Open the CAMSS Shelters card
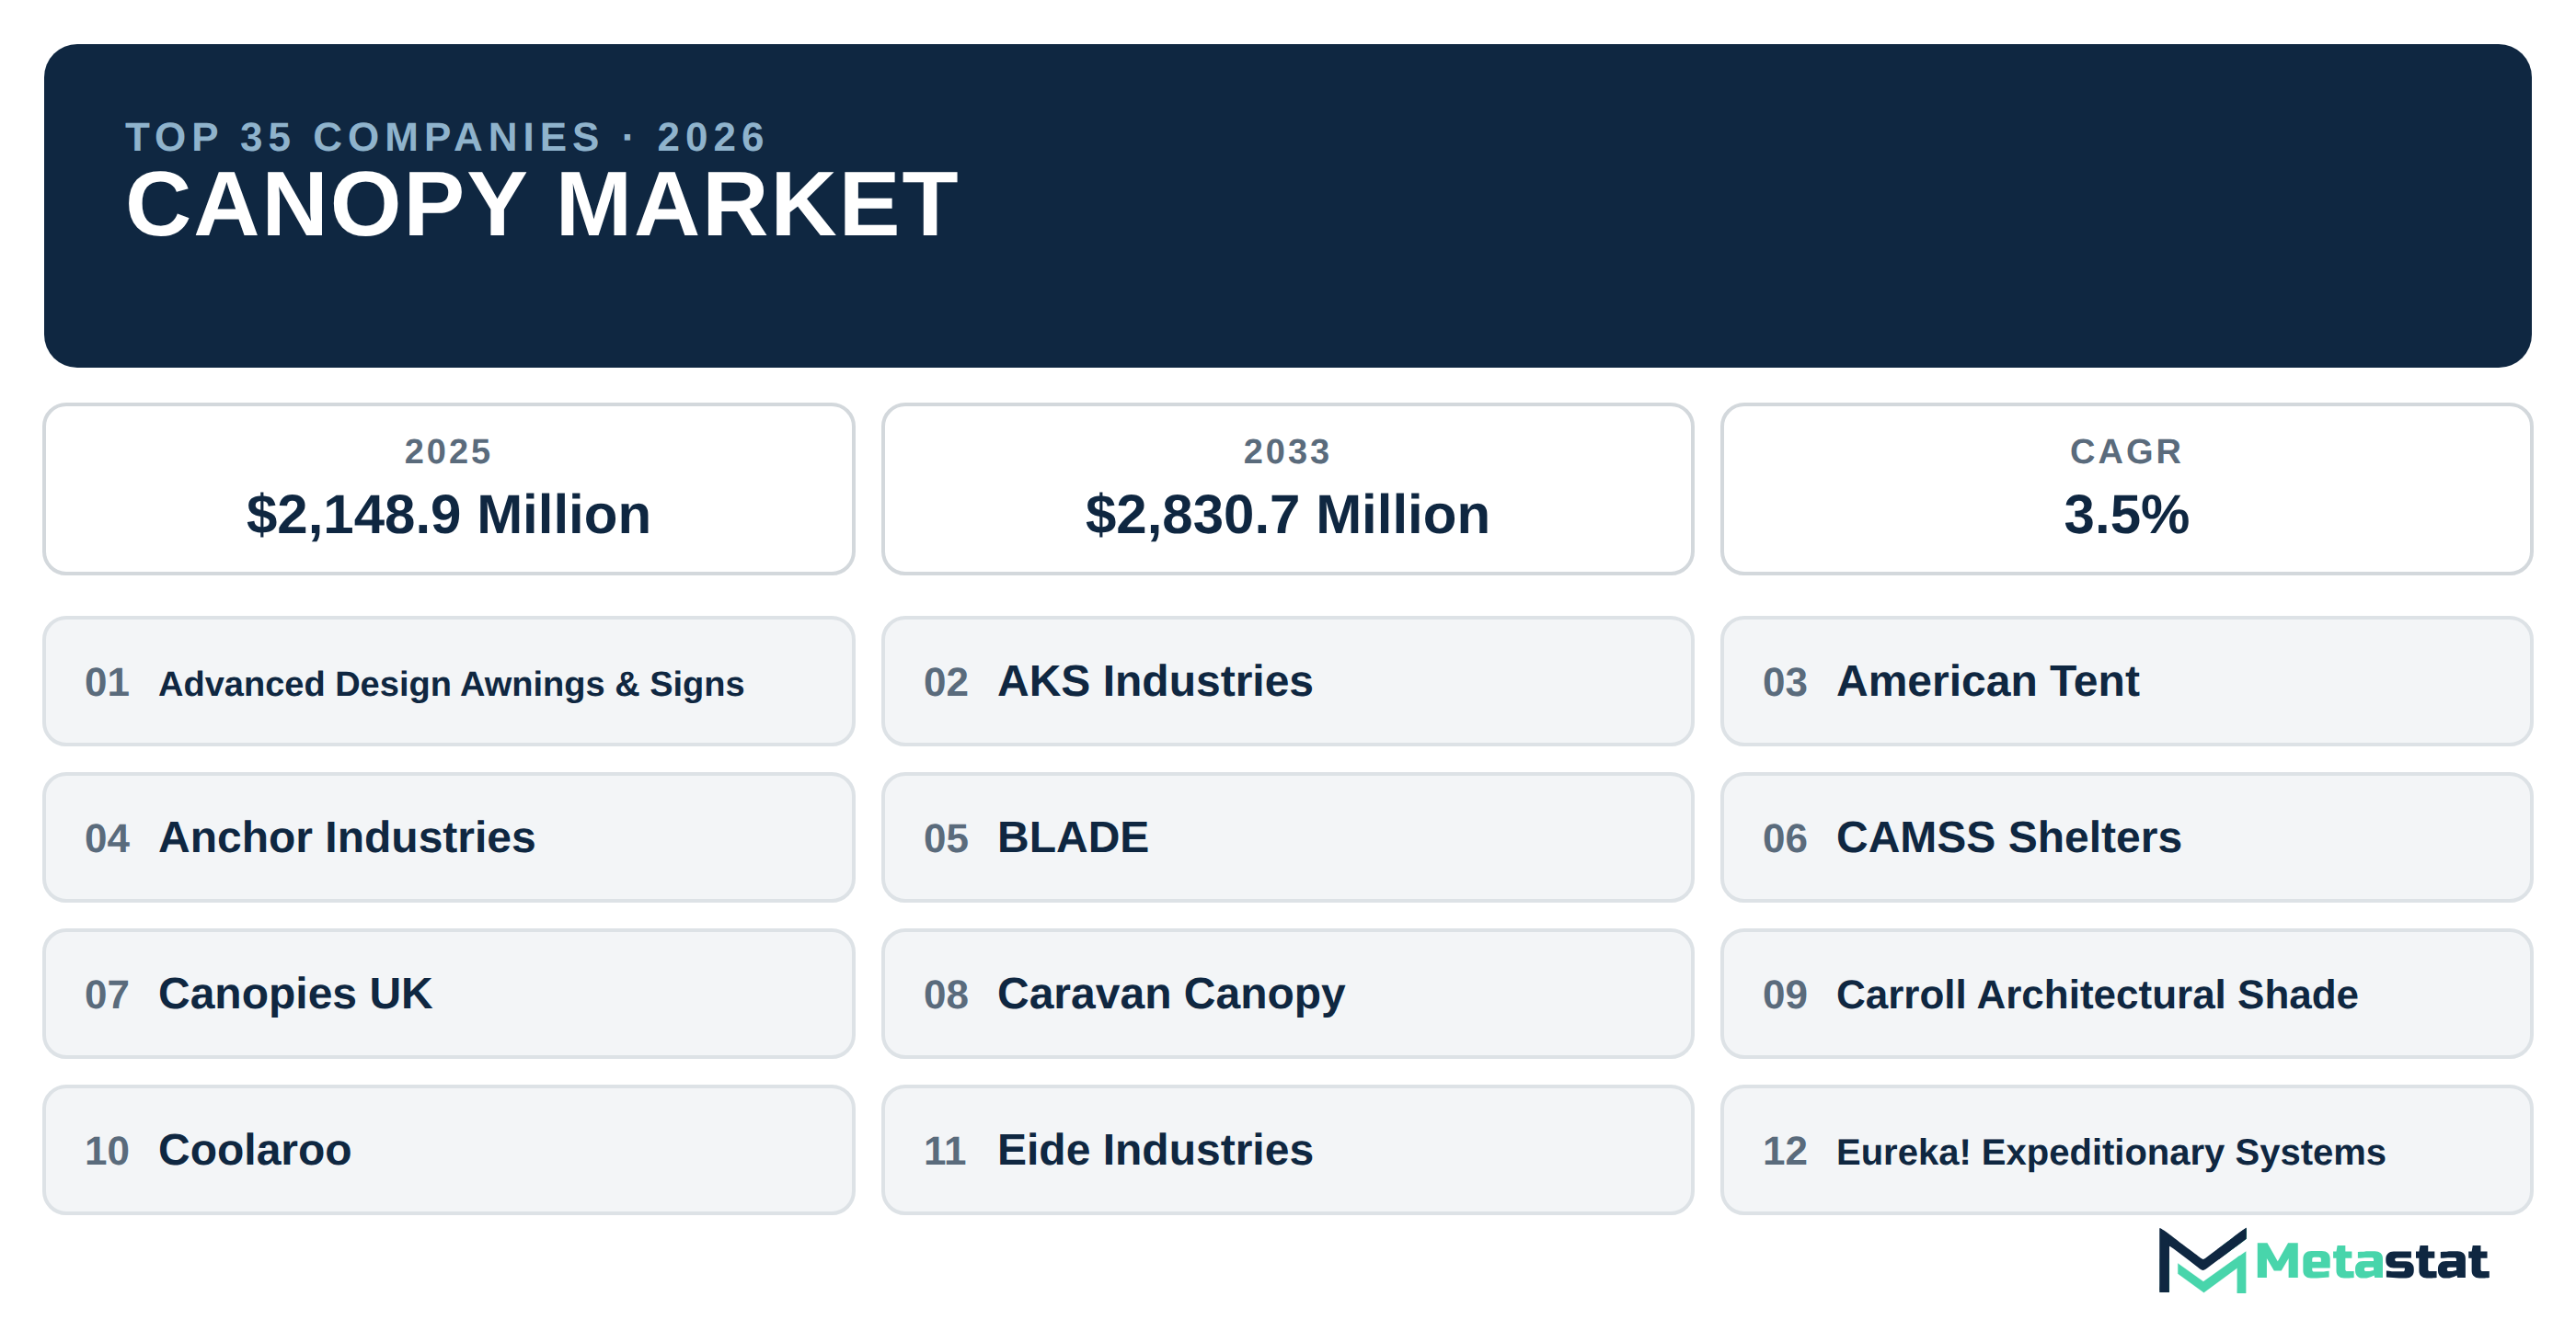 (2126, 837)
